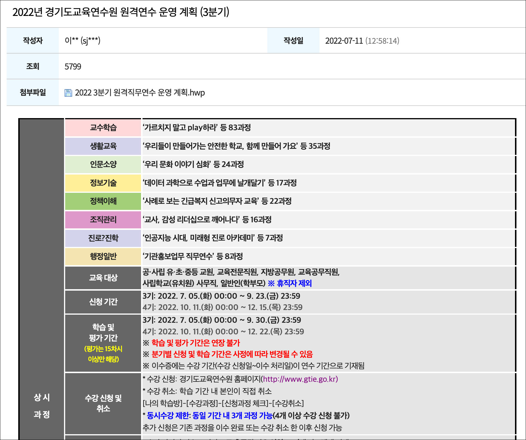Click the '생활교육' category cell
526x440 pixels.
[103, 146]
